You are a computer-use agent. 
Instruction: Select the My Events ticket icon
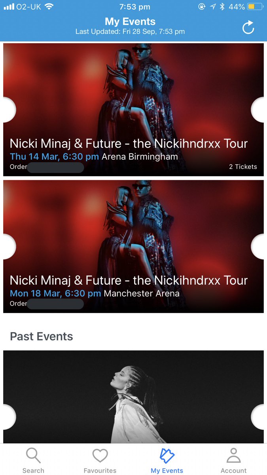coord(167,456)
